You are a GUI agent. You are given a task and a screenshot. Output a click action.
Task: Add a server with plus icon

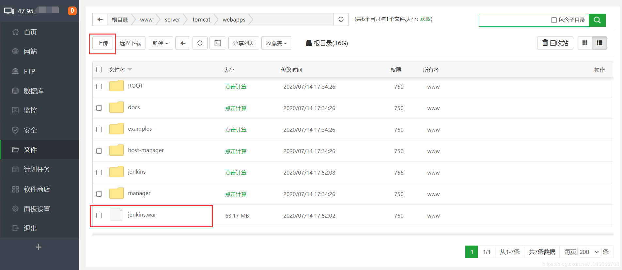[x=39, y=247]
